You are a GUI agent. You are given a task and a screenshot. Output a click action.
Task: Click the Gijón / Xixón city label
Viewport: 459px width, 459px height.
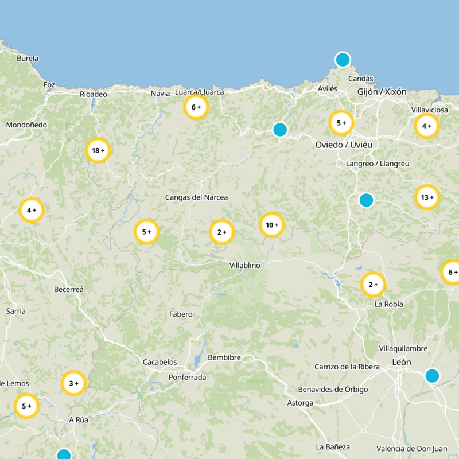click(382, 92)
